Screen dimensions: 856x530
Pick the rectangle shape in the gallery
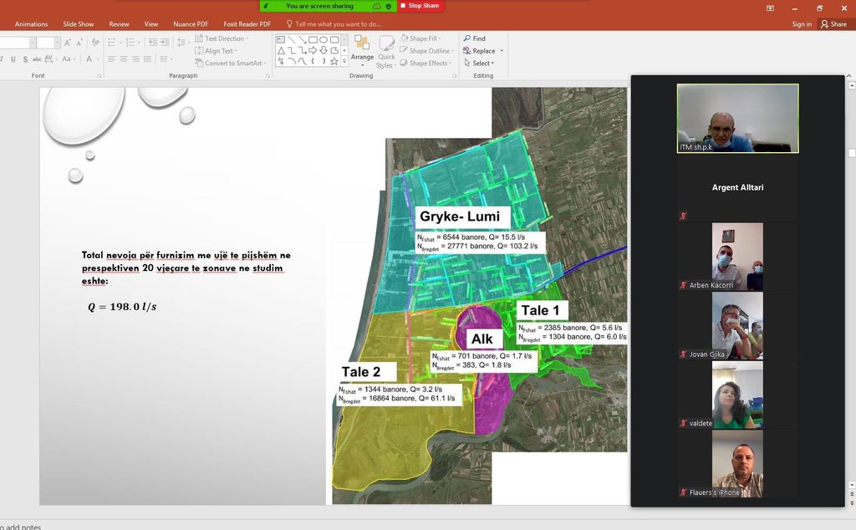313,39
